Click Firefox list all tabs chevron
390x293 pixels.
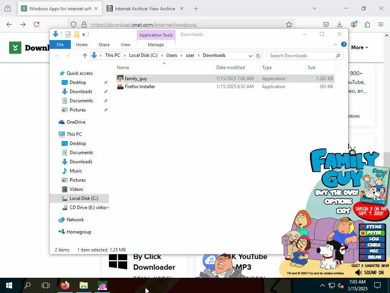(315, 8)
